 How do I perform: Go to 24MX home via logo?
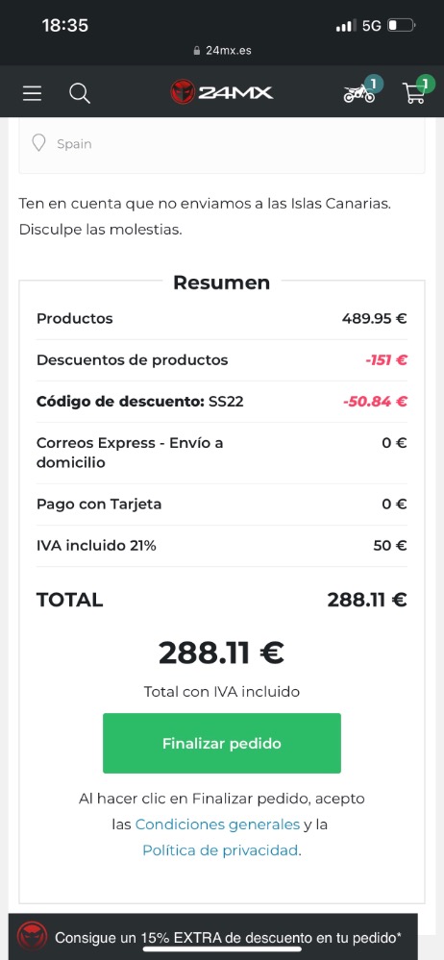click(x=222, y=92)
